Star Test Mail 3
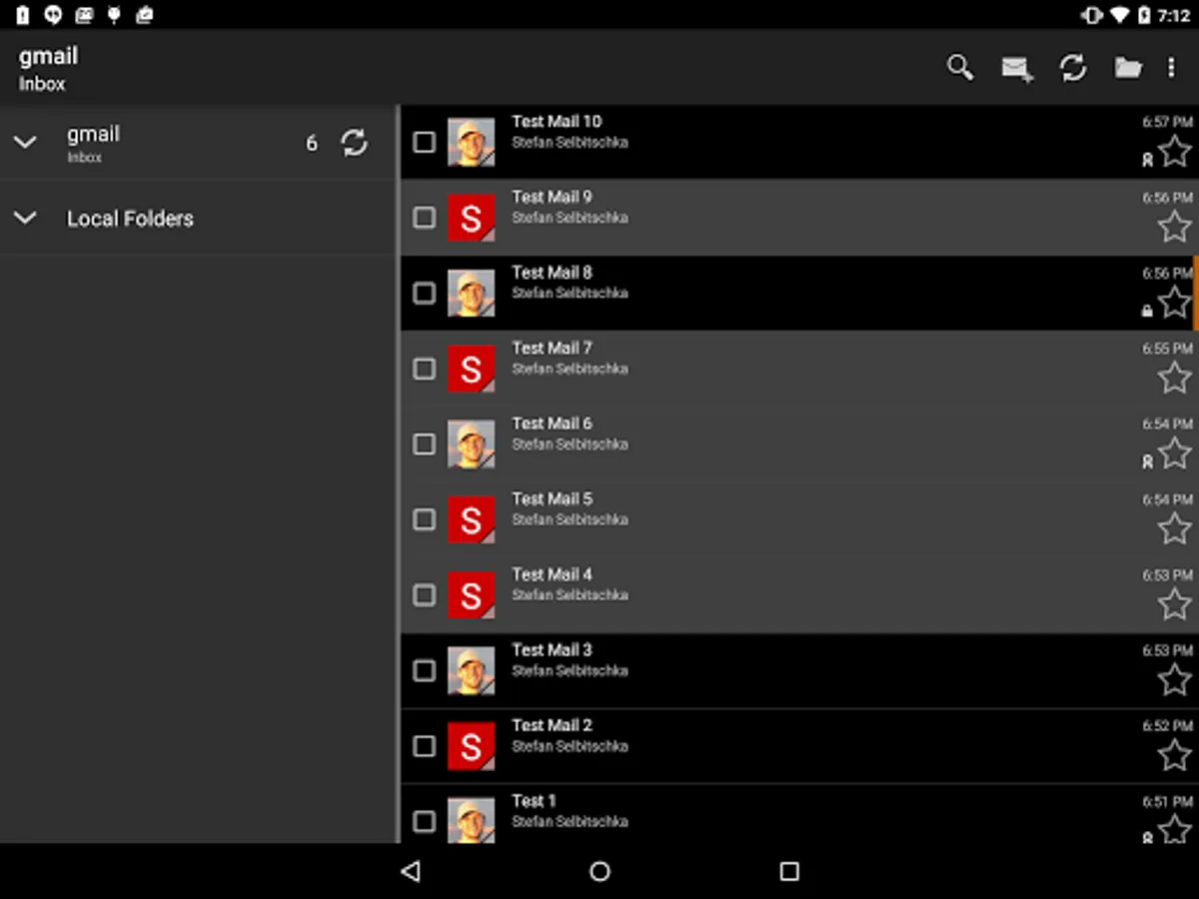The width and height of the screenshot is (1199, 899). coord(1175,680)
